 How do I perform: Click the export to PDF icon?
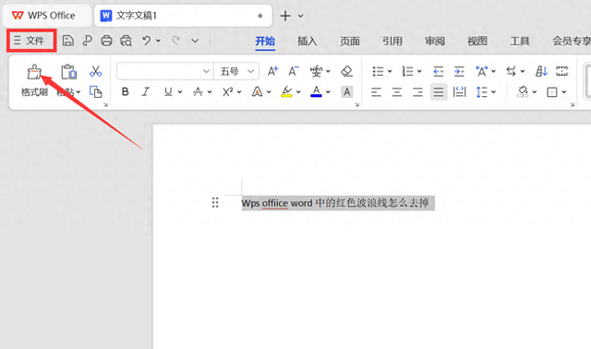[88, 41]
